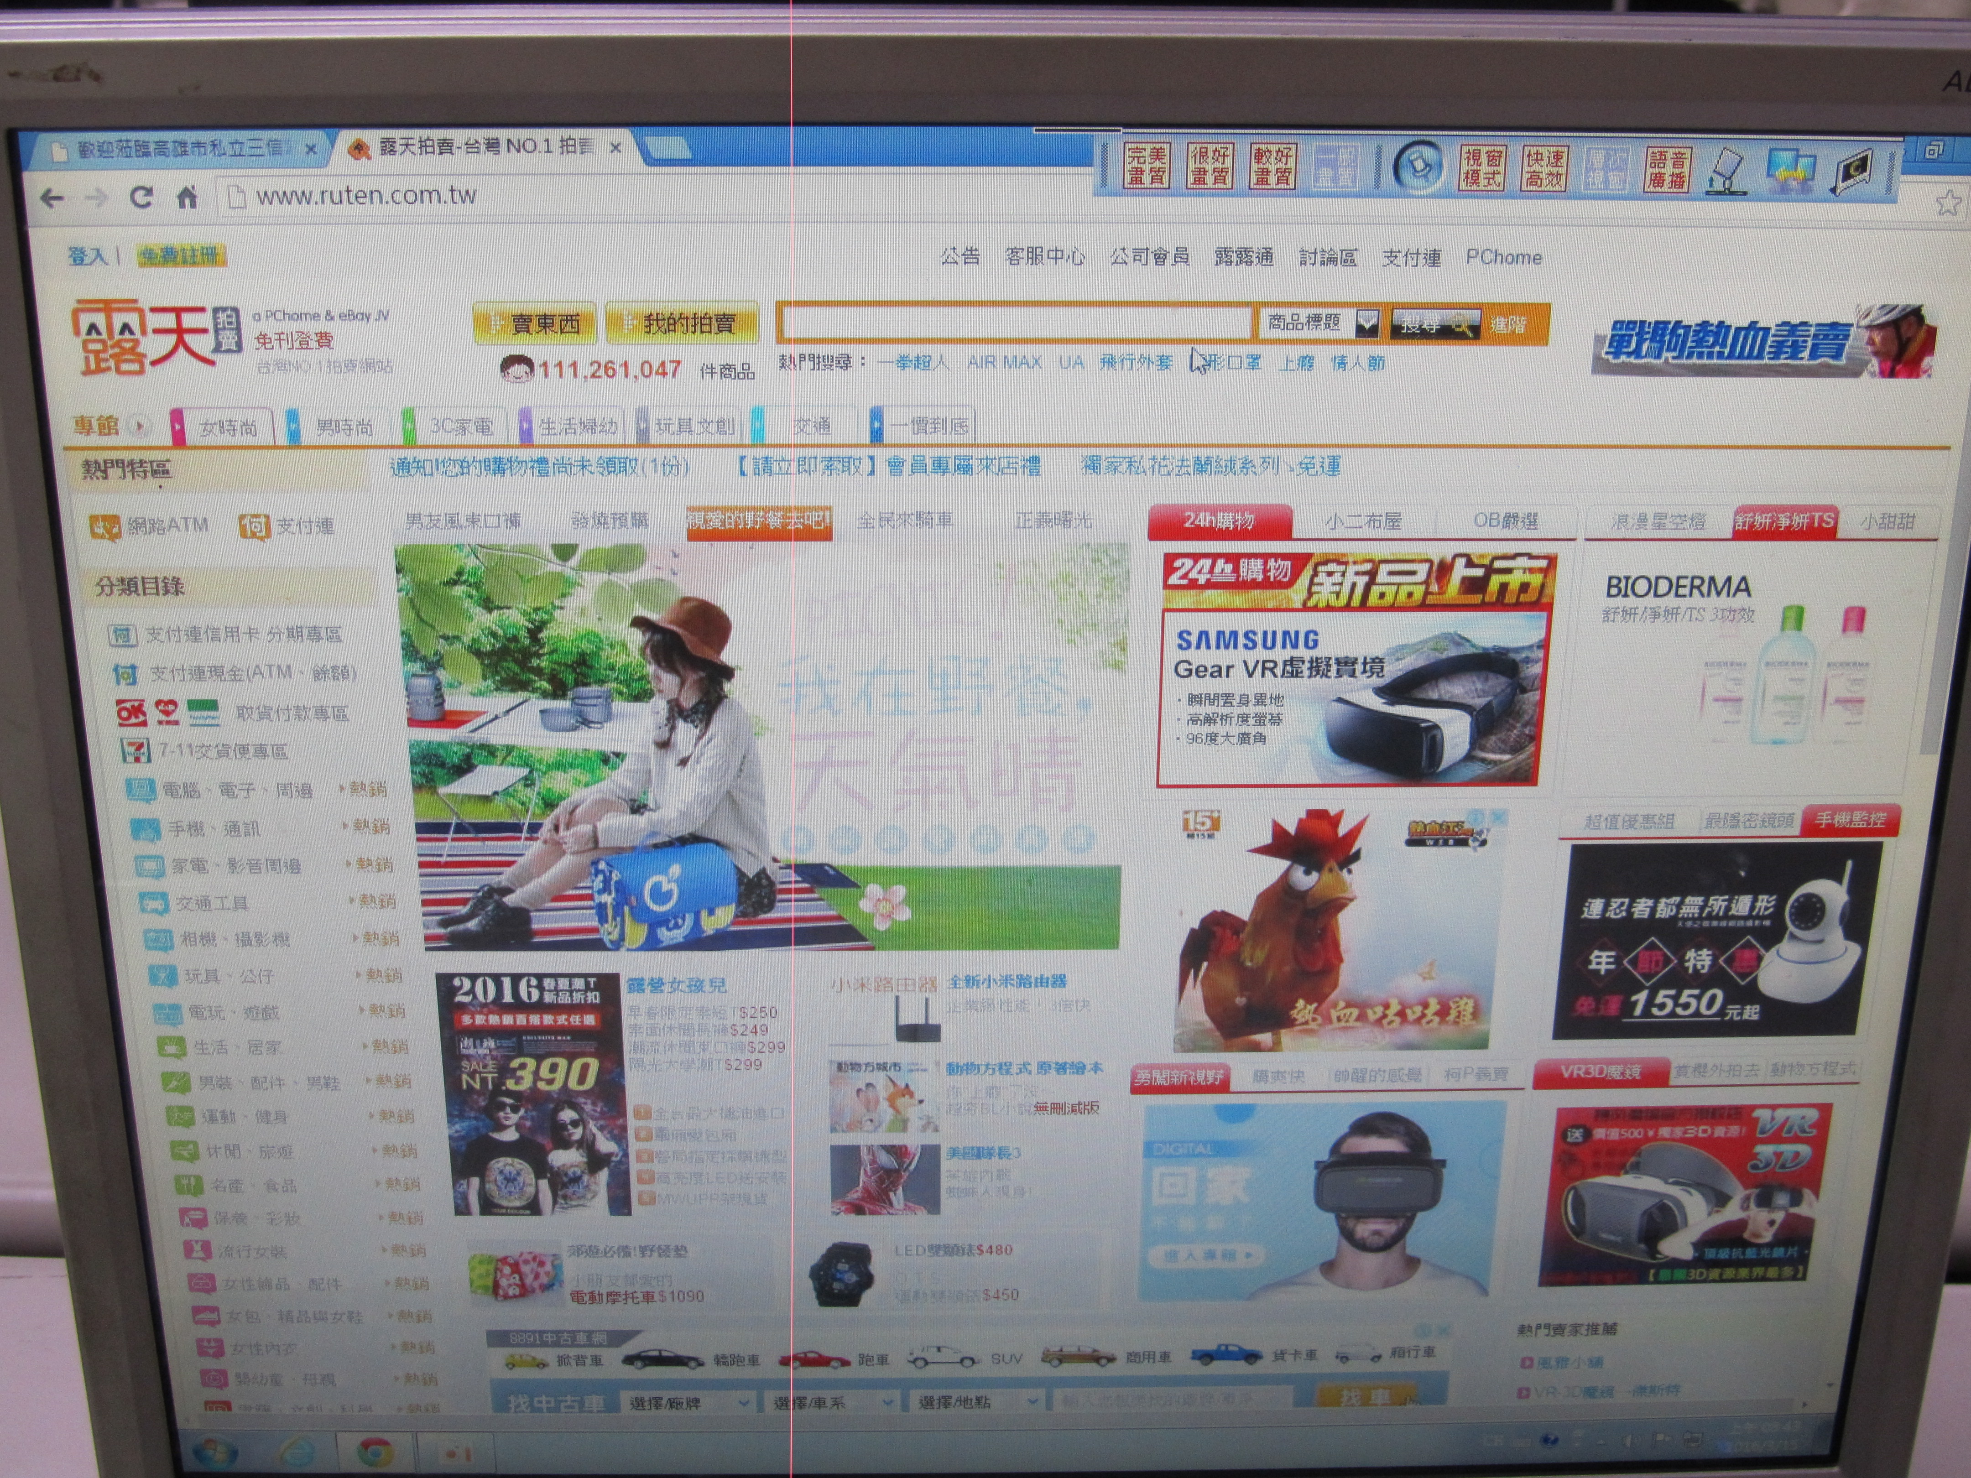The height and width of the screenshot is (1478, 1971).
Task: Select the red 跑車 car icon
Action: 814,1359
